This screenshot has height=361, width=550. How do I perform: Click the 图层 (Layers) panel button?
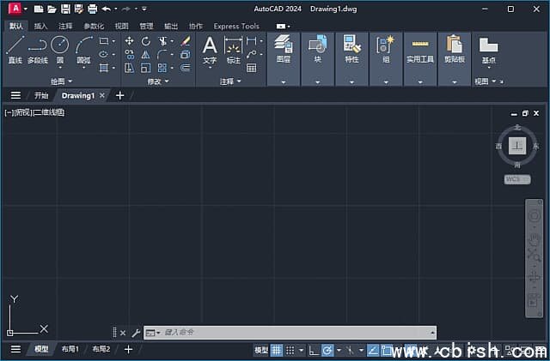(284, 49)
